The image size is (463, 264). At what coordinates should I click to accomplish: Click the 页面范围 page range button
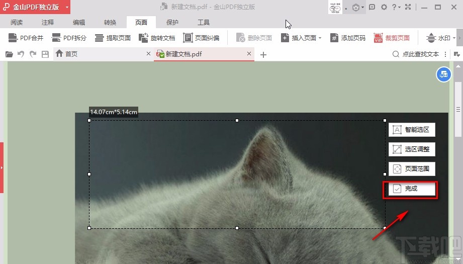412,169
